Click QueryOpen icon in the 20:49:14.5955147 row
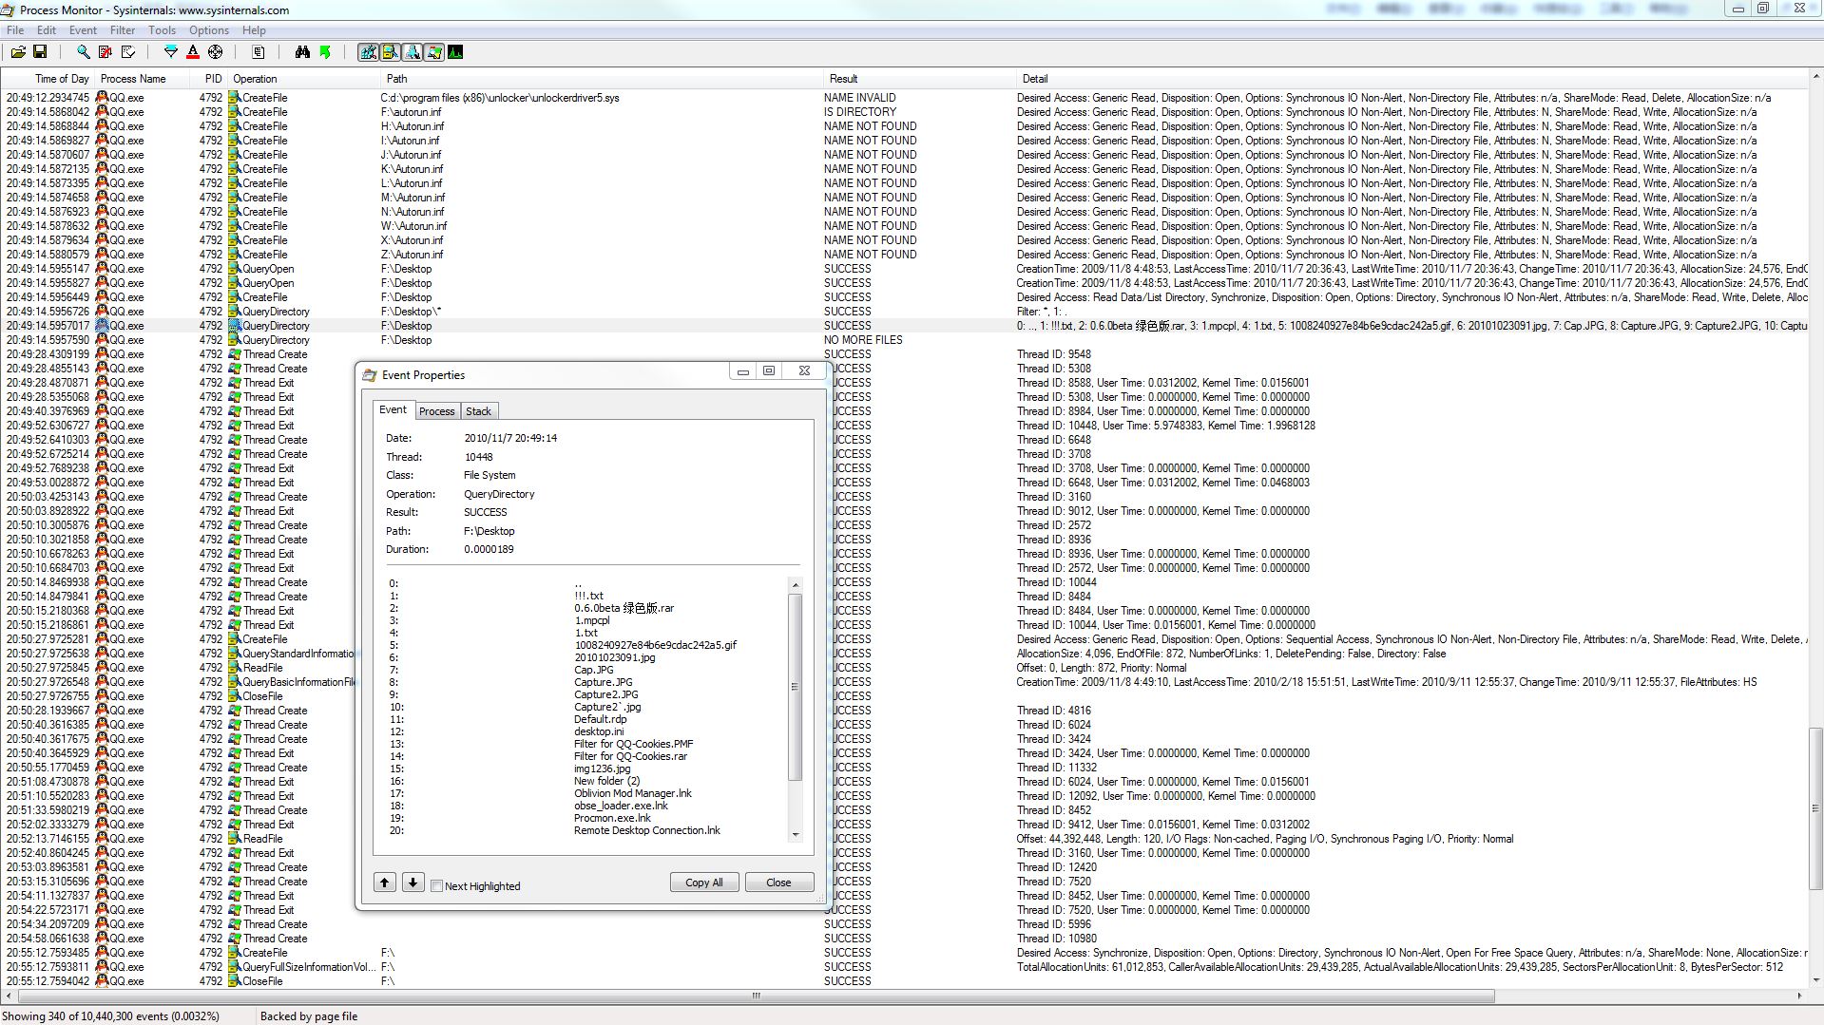 [x=235, y=268]
